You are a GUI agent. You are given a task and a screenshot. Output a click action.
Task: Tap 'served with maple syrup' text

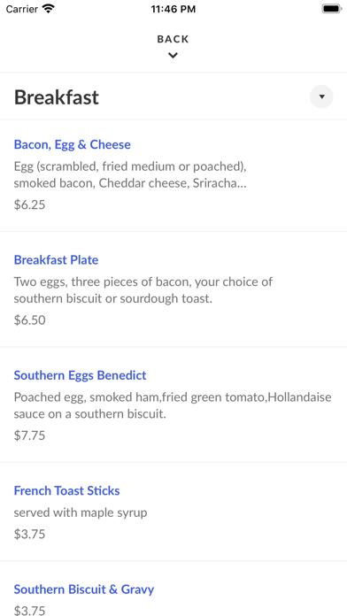[81, 512]
